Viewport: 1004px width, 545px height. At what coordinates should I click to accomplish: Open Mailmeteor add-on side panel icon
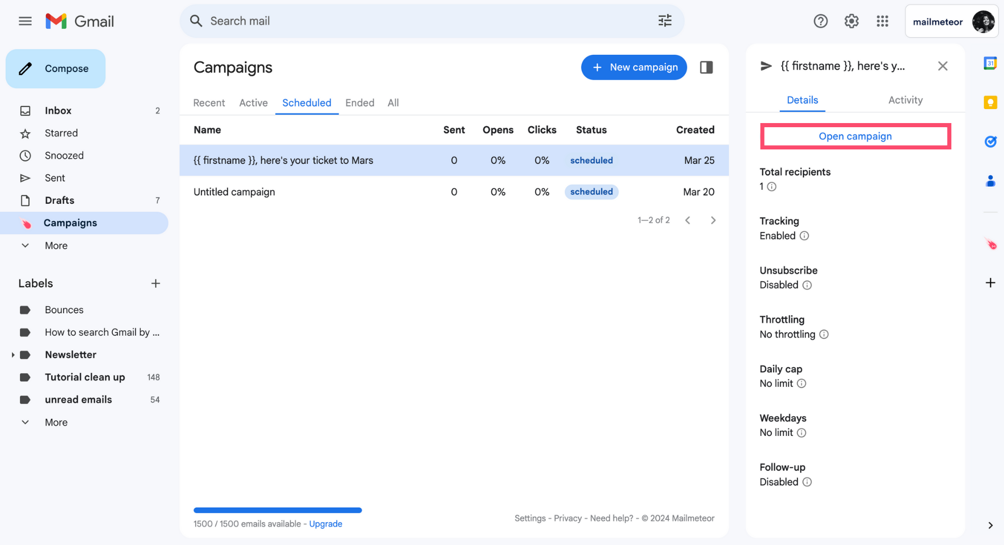click(x=990, y=244)
